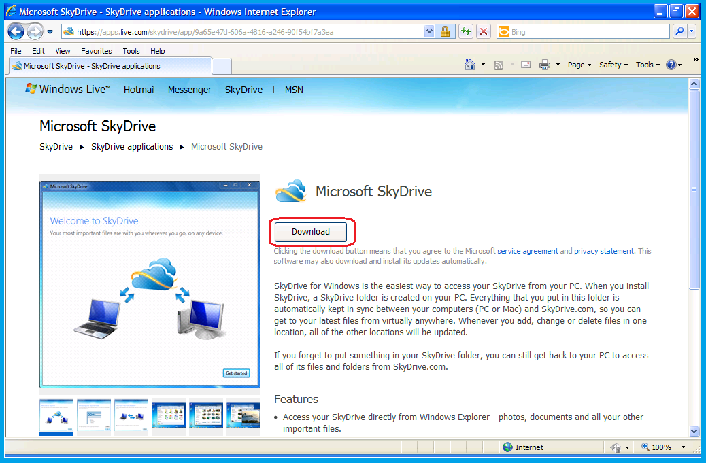Click the browser Forward arrow button

35,31
